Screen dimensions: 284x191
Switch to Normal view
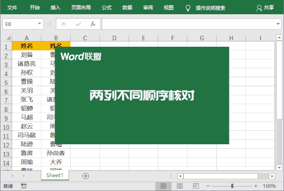(x=163, y=186)
